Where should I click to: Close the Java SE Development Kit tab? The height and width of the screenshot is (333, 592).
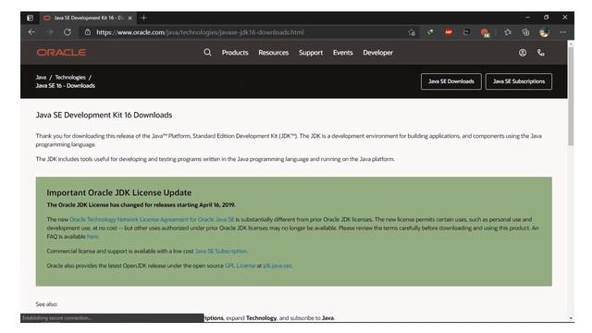(129, 18)
